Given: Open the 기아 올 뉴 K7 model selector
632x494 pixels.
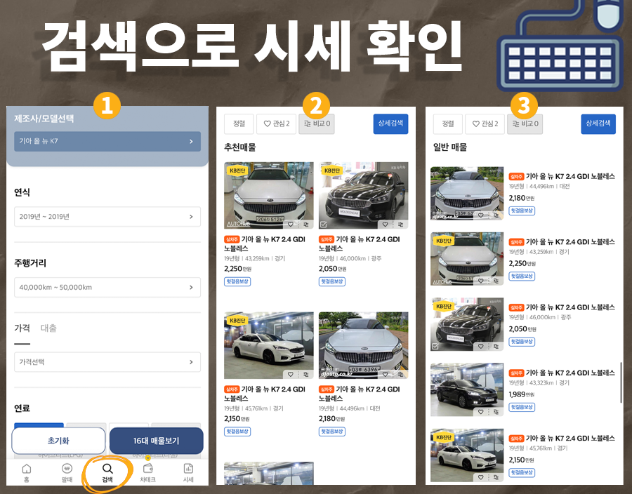Looking at the screenshot, I should click(x=107, y=141).
